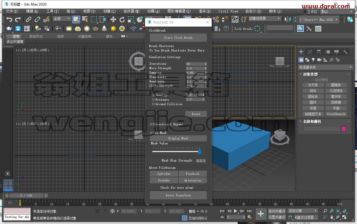Click the Display Mask button
This screenshot has width=357, height=224.
pyautogui.click(x=178, y=138)
